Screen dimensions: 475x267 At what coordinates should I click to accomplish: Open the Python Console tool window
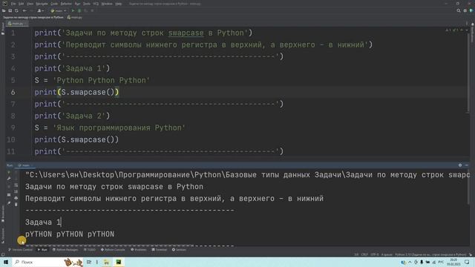tap(113, 250)
